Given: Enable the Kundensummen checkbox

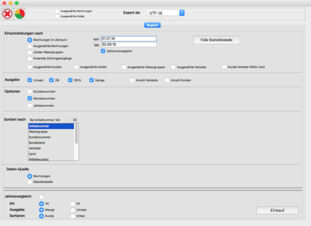Looking at the screenshot, I should pyautogui.click(x=30, y=91).
